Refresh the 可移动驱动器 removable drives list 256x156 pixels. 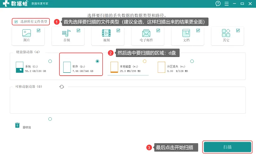point(61,87)
